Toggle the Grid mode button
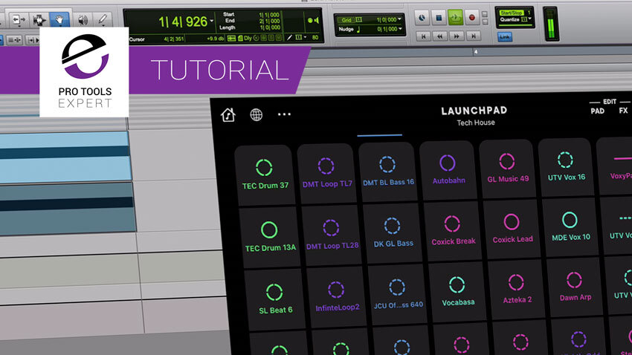This screenshot has height=355, width=632. pyautogui.click(x=346, y=20)
